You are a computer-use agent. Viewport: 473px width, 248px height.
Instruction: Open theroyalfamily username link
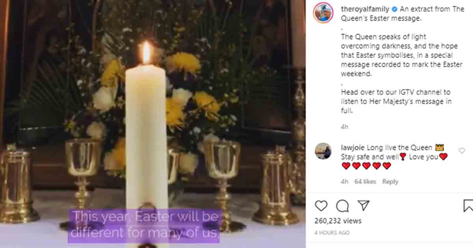[365, 9]
